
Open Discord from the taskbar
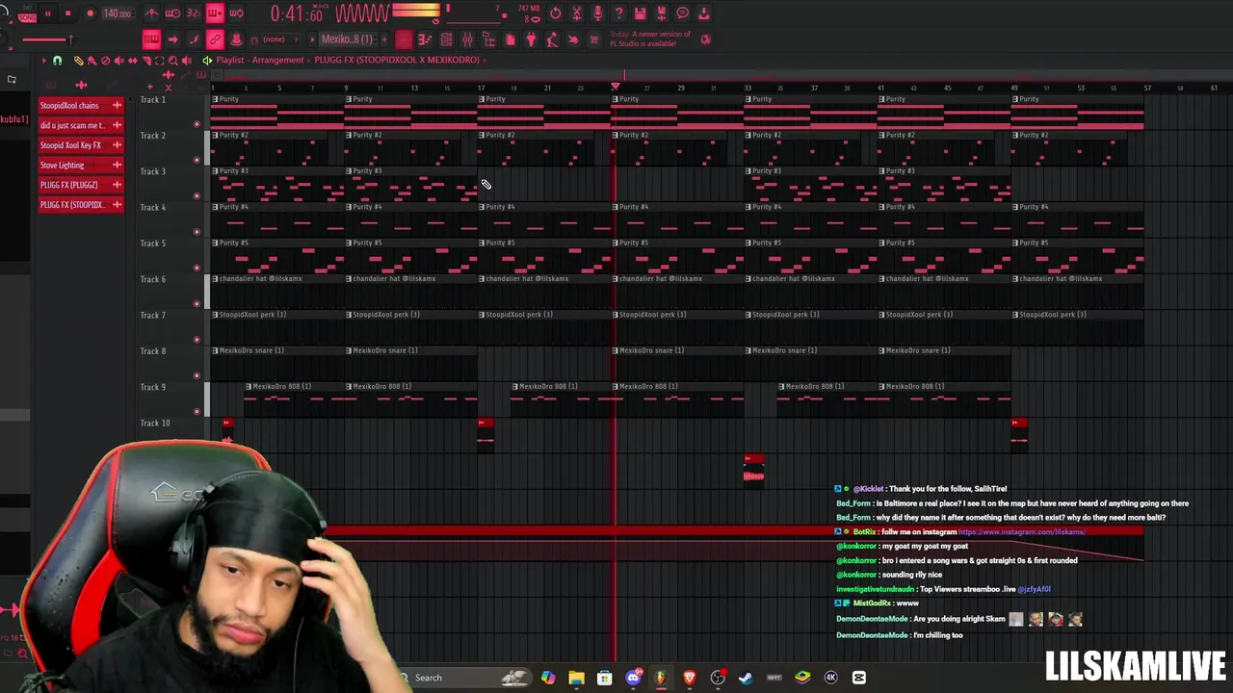pyautogui.click(x=633, y=678)
